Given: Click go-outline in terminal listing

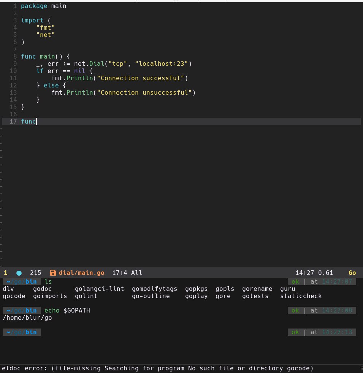Looking at the screenshot, I should pos(151,296).
